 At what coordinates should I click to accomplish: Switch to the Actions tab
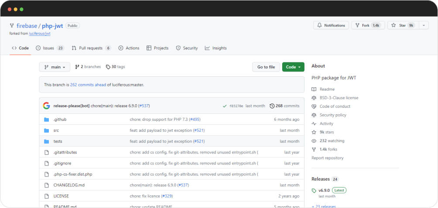coord(129,48)
